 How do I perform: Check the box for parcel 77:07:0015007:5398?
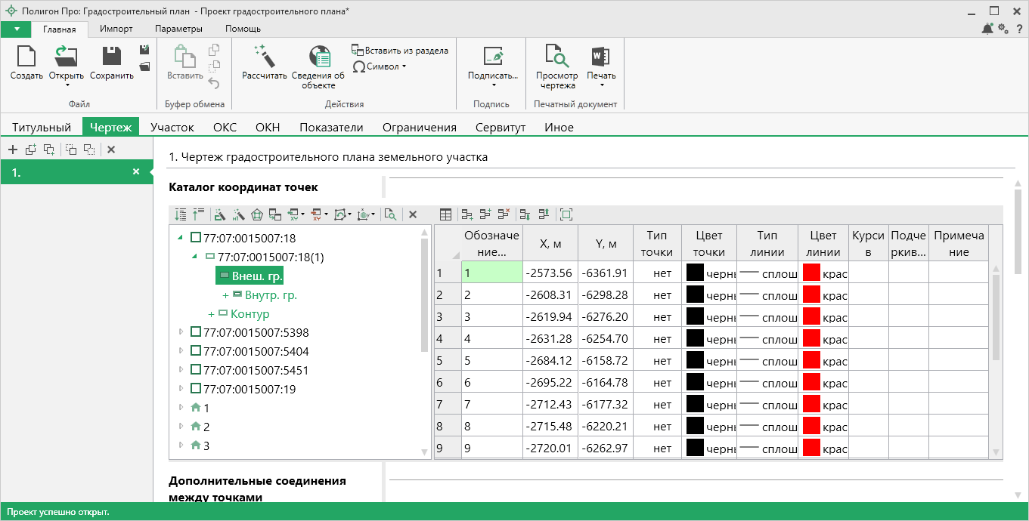tap(196, 332)
